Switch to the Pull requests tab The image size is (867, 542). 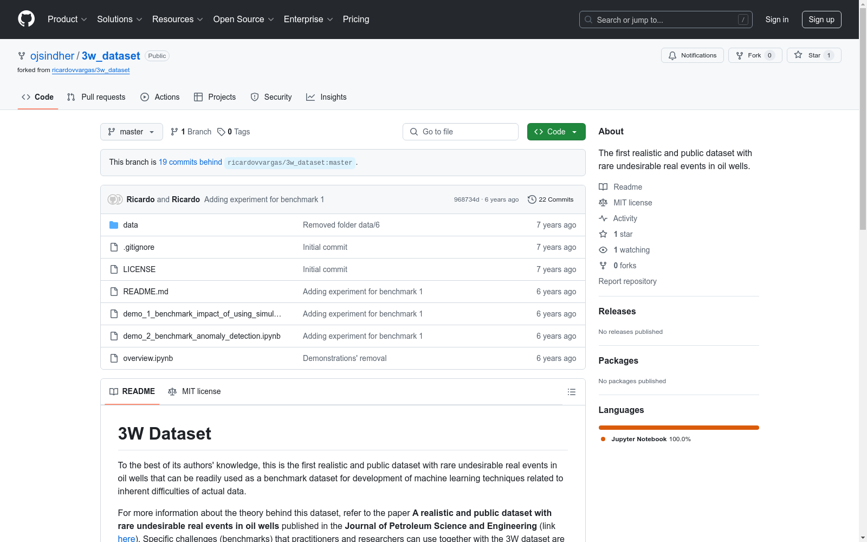96,97
